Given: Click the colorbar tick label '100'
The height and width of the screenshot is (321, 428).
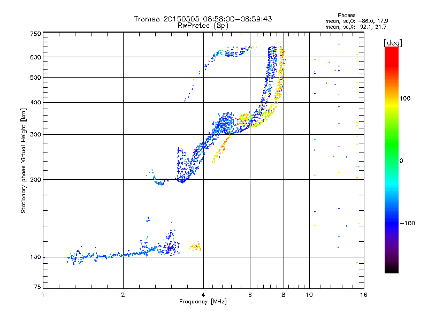Looking at the screenshot, I should click(405, 98).
